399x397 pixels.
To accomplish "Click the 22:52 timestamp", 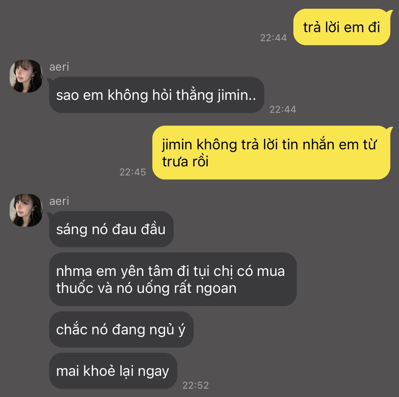I will point(196,385).
